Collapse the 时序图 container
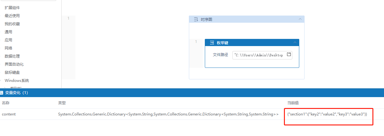 click(300, 19)
